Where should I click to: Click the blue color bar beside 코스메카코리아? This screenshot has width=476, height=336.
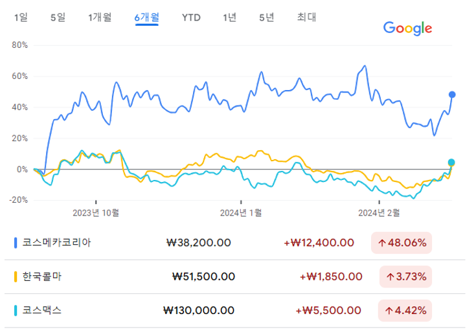click(16, 243)
